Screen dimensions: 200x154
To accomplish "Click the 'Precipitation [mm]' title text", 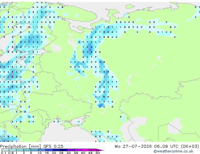I will coord(21,146).
